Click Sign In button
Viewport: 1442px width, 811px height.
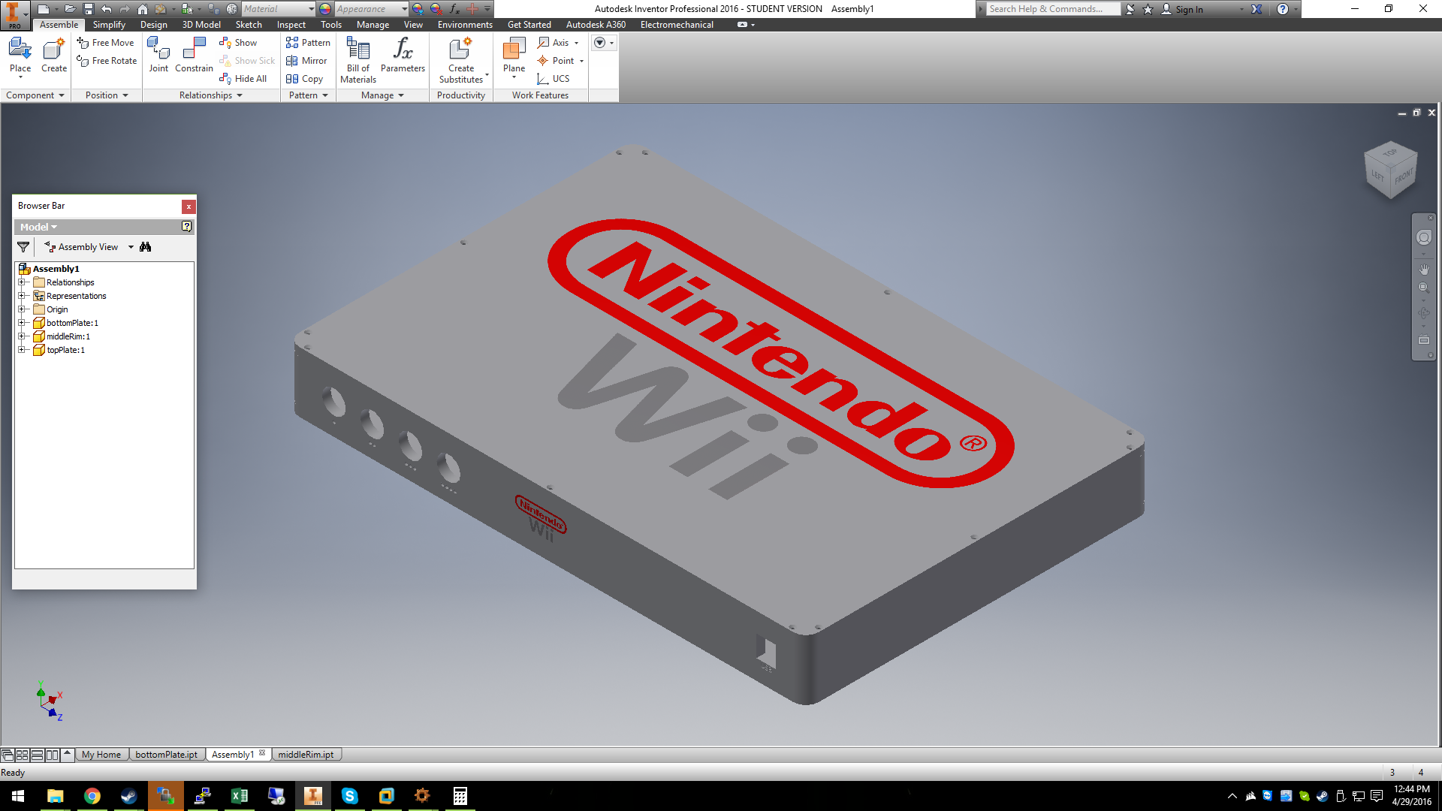point(1182,9)
